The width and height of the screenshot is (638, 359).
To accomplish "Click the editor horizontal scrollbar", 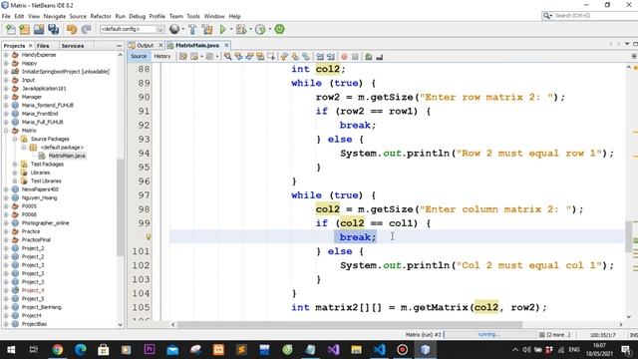I will (x=350, y=324).
